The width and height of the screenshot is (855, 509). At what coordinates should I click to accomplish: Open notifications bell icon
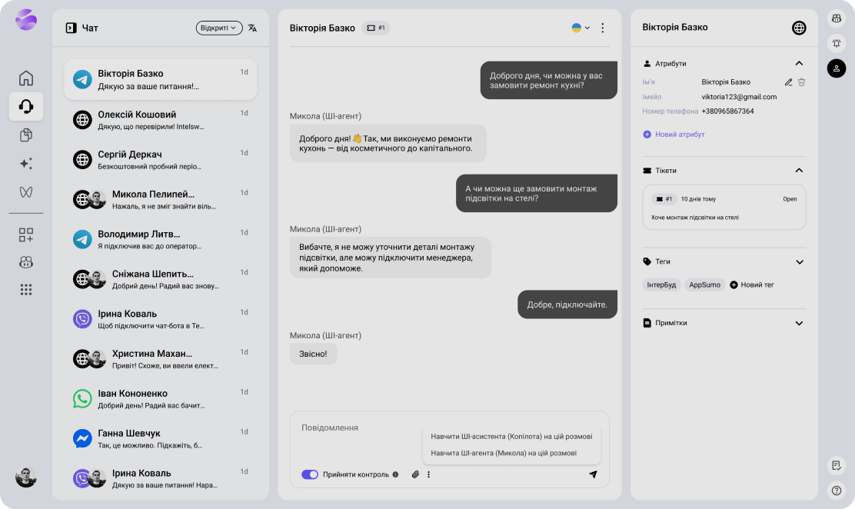836,43
